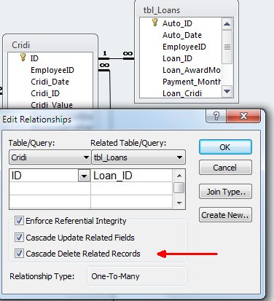Toggle Cascade Update Related Fields checkbox
This screenshot has width=274, height=301.
tap(19, 237)
